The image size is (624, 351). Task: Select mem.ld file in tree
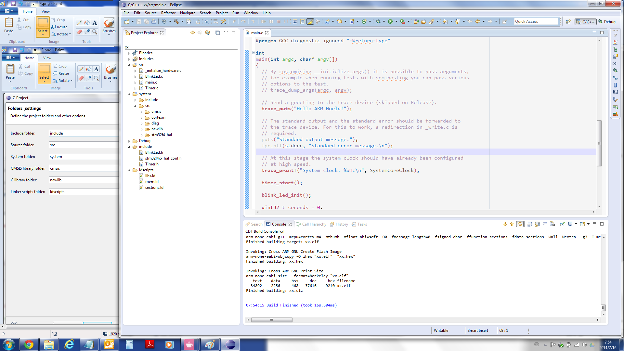152,182
